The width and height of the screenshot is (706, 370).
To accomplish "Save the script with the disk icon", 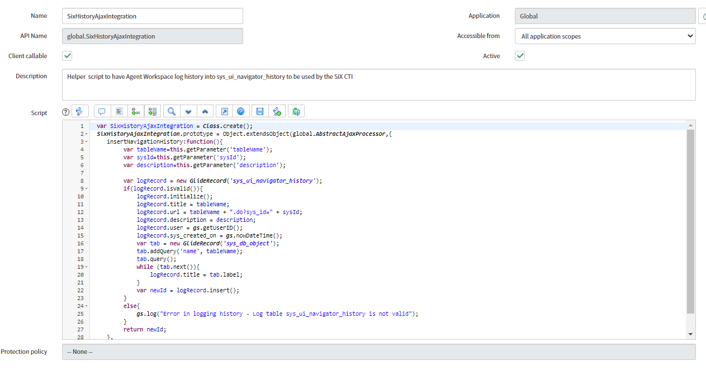I will pos(260,111).
